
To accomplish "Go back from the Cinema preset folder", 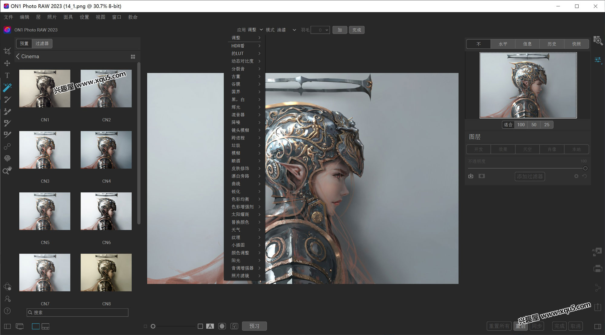I will (18, 56).
